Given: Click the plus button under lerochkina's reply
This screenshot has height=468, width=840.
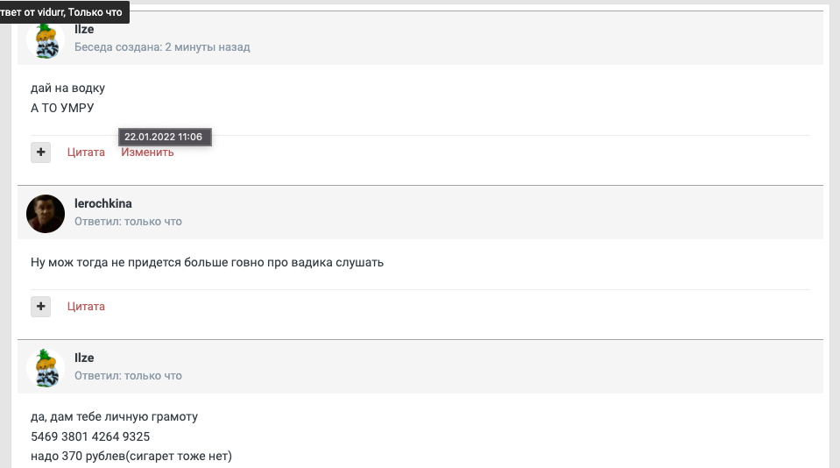Looking at the screenshot, I should pos(40,306).
